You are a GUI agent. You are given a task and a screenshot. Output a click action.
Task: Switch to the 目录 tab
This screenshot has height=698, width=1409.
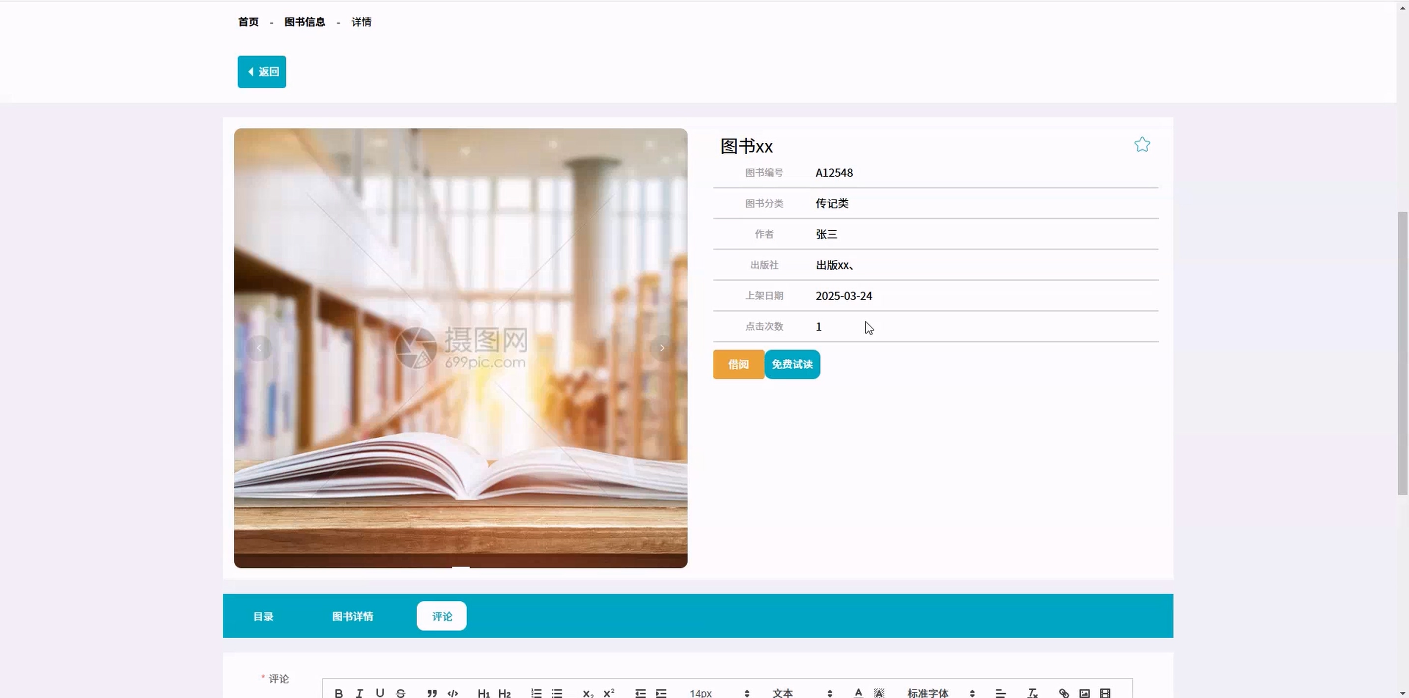[x=263, y=617]
